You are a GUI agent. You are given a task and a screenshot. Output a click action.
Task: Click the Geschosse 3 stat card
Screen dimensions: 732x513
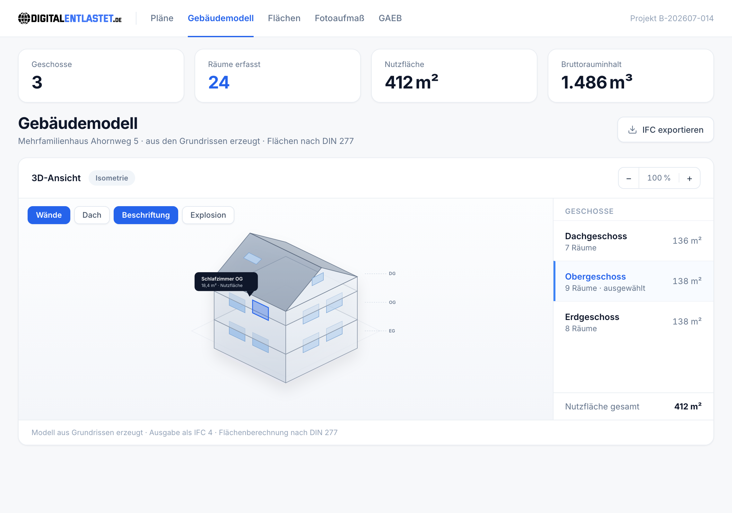click(x=101, y=76)
